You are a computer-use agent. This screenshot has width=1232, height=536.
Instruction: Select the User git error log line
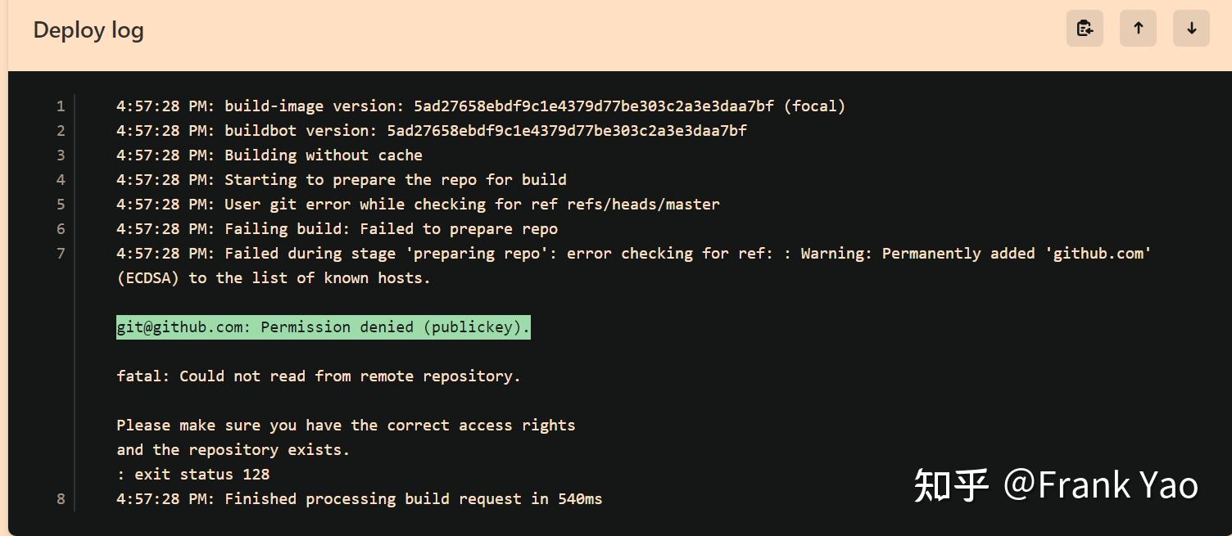[418, 204]
